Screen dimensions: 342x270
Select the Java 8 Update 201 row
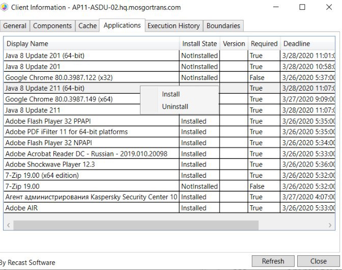coord(169,67)
